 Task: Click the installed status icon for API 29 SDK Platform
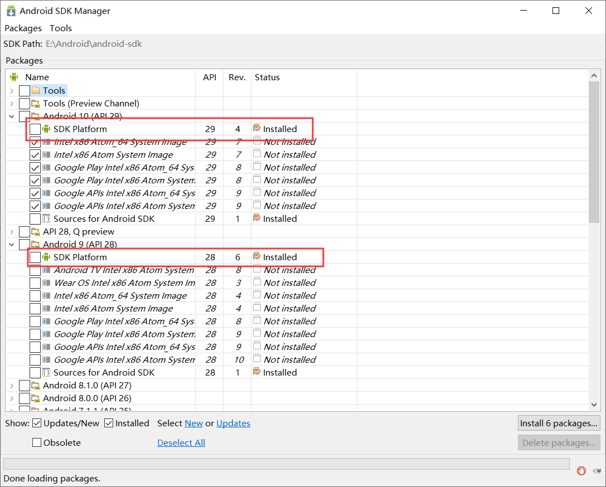(256, 128)
